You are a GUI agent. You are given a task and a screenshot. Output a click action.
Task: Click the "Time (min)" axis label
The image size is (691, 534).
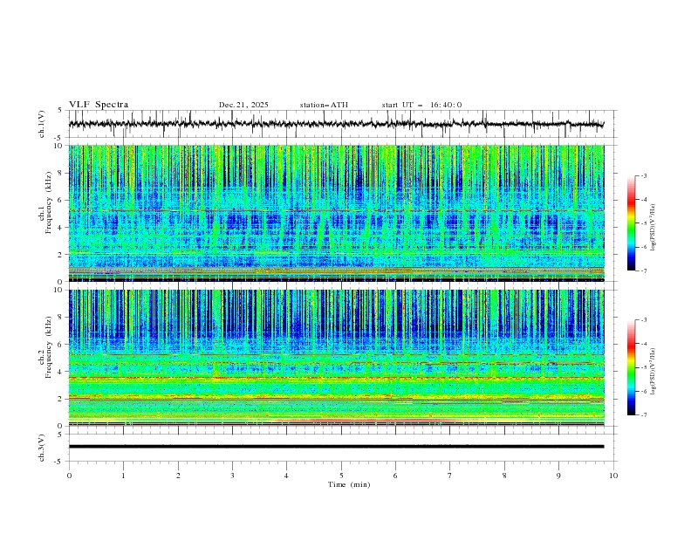[x=349, y=484]
